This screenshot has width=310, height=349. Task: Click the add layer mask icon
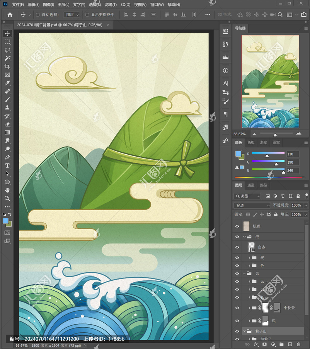(x=264, y=344)
